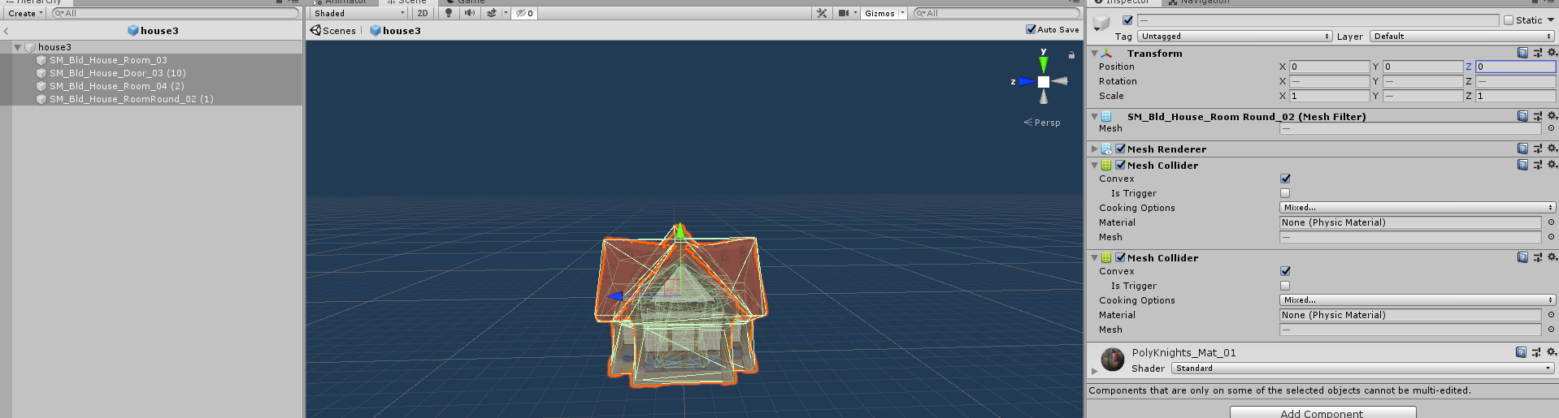Open PolyKnights_Mat_01 material gear menu
The image size is (1559, 418).
tap(1552, 352)
